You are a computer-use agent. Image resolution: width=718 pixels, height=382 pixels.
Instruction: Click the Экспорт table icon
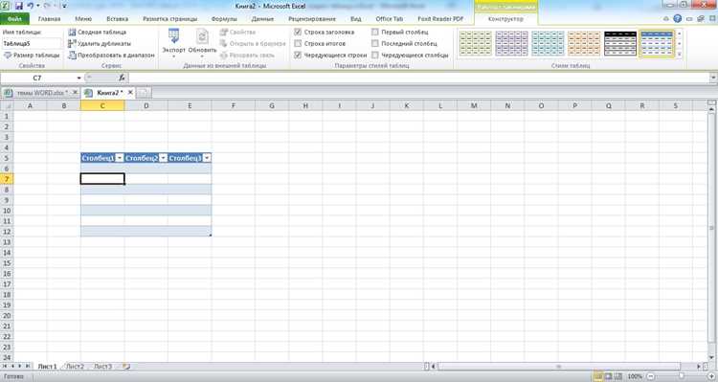[x=173, y=36]
